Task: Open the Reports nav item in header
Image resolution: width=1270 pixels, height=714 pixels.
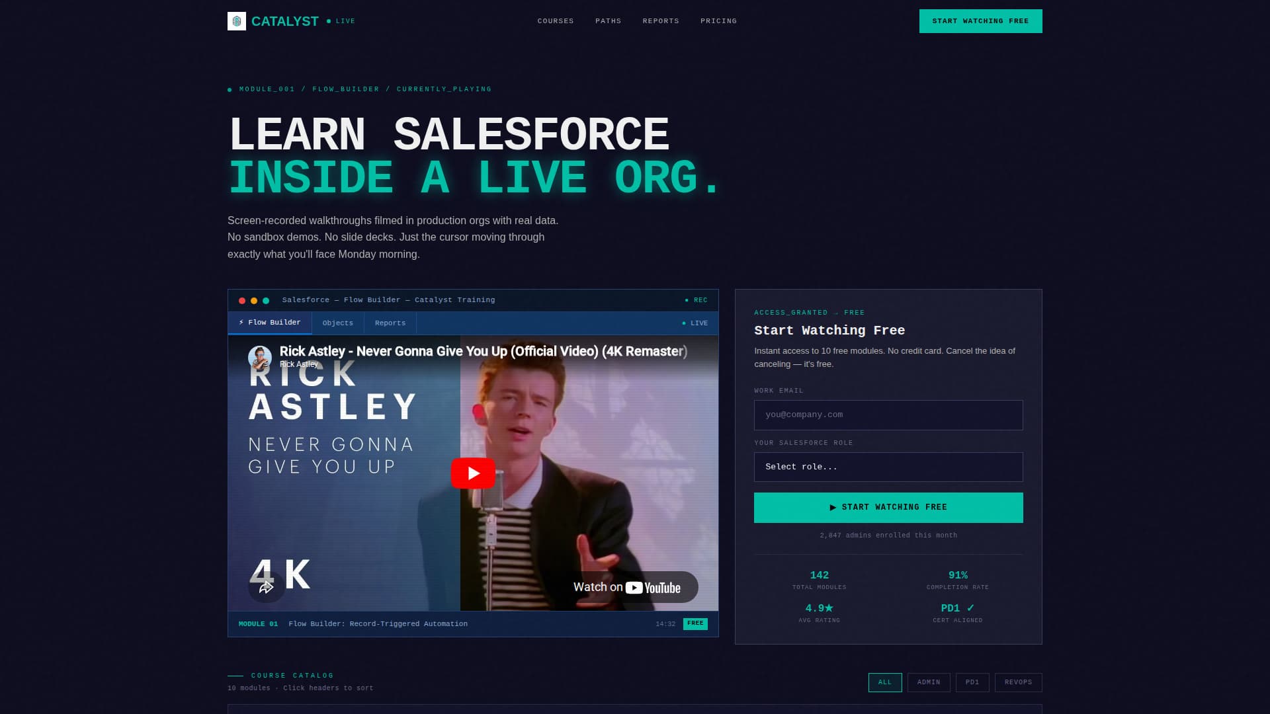Action: pos(661,21)
